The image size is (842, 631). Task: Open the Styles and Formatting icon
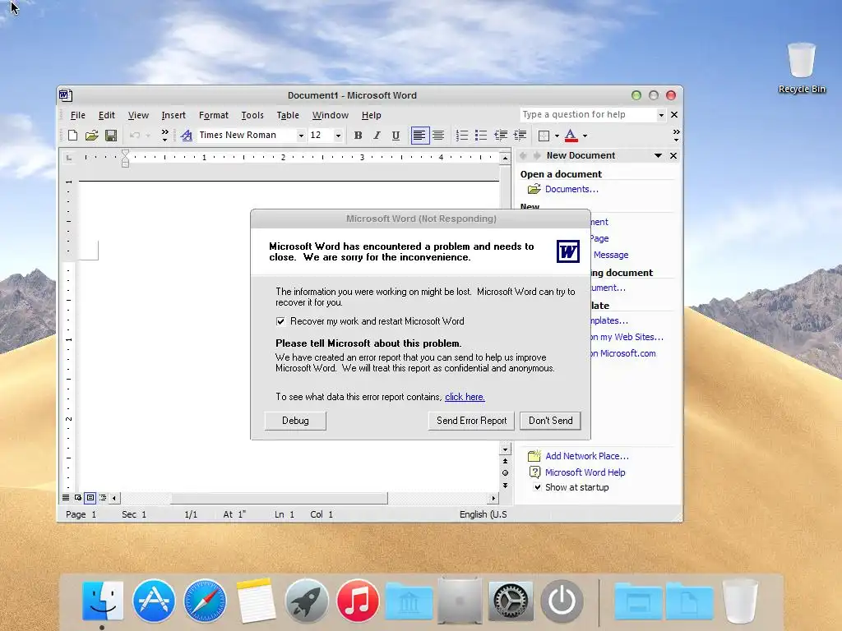(x=187, y=136)
